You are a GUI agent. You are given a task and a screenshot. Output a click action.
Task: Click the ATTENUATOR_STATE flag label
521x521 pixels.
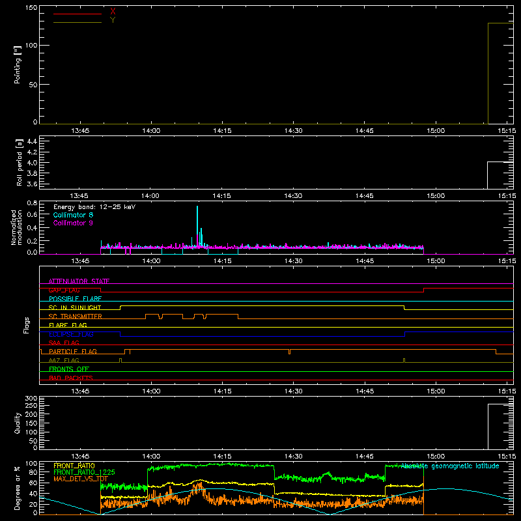pos(79,281)
